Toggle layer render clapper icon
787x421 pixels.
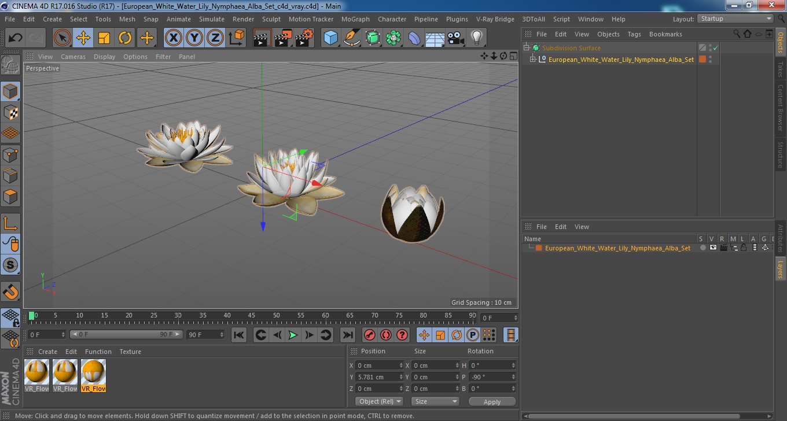(x=723, y=248)
